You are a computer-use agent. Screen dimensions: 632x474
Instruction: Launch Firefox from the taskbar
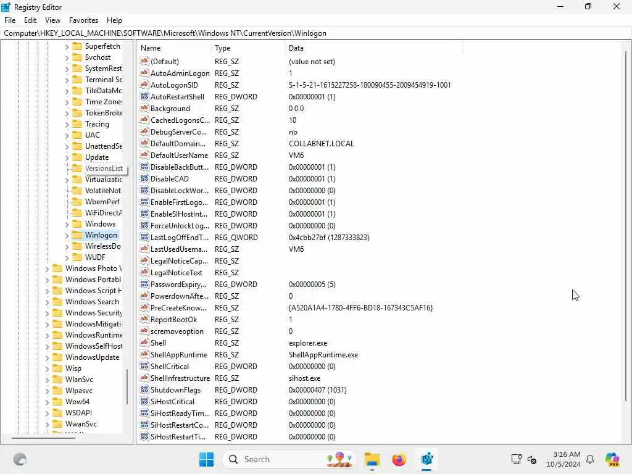tap(399, 459)
